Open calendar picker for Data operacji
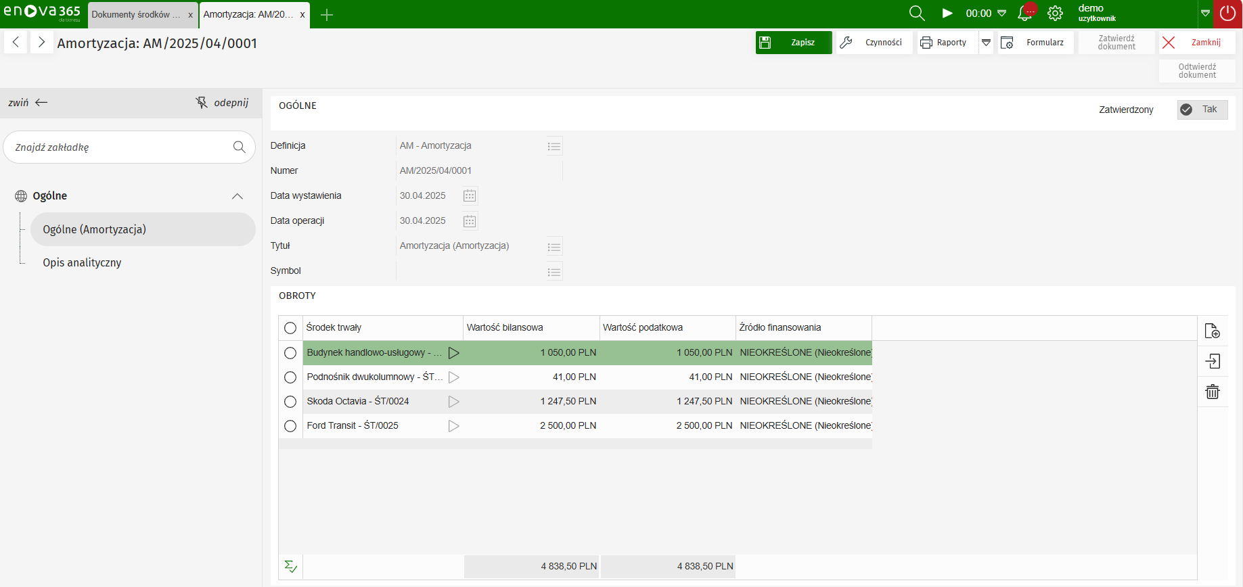This screenshot has height=587, width=1243. [x=470, y=221]
